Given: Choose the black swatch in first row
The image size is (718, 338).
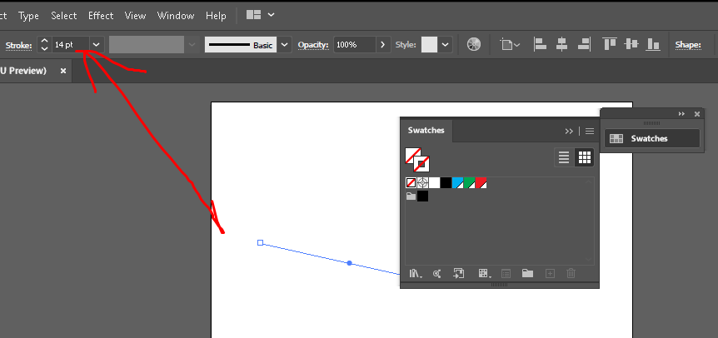Looking at the screenshot, I should pos(446,183).
